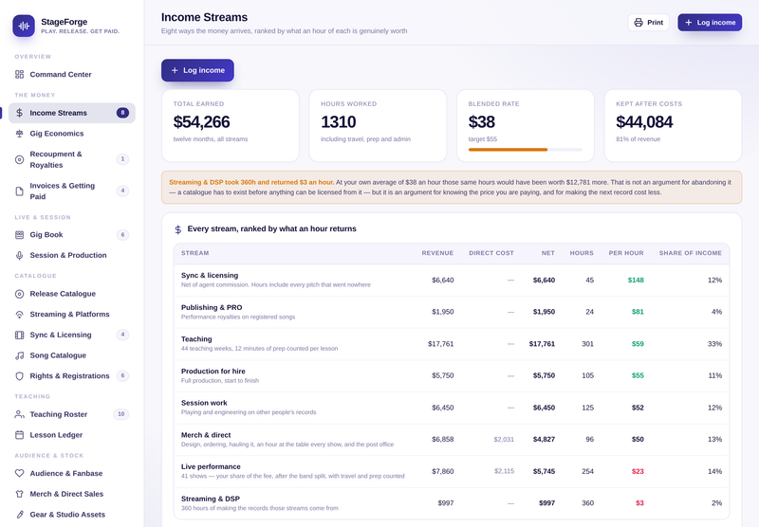Viewport: 759px width, 527px height.
Task: Click the $2,031 direct cost value
Action: [504, 440]
